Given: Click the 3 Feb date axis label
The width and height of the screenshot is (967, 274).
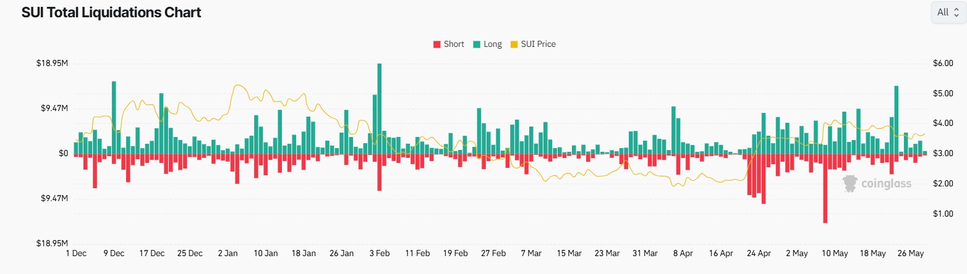Looking at the screenshot, I should coord(380,253).
